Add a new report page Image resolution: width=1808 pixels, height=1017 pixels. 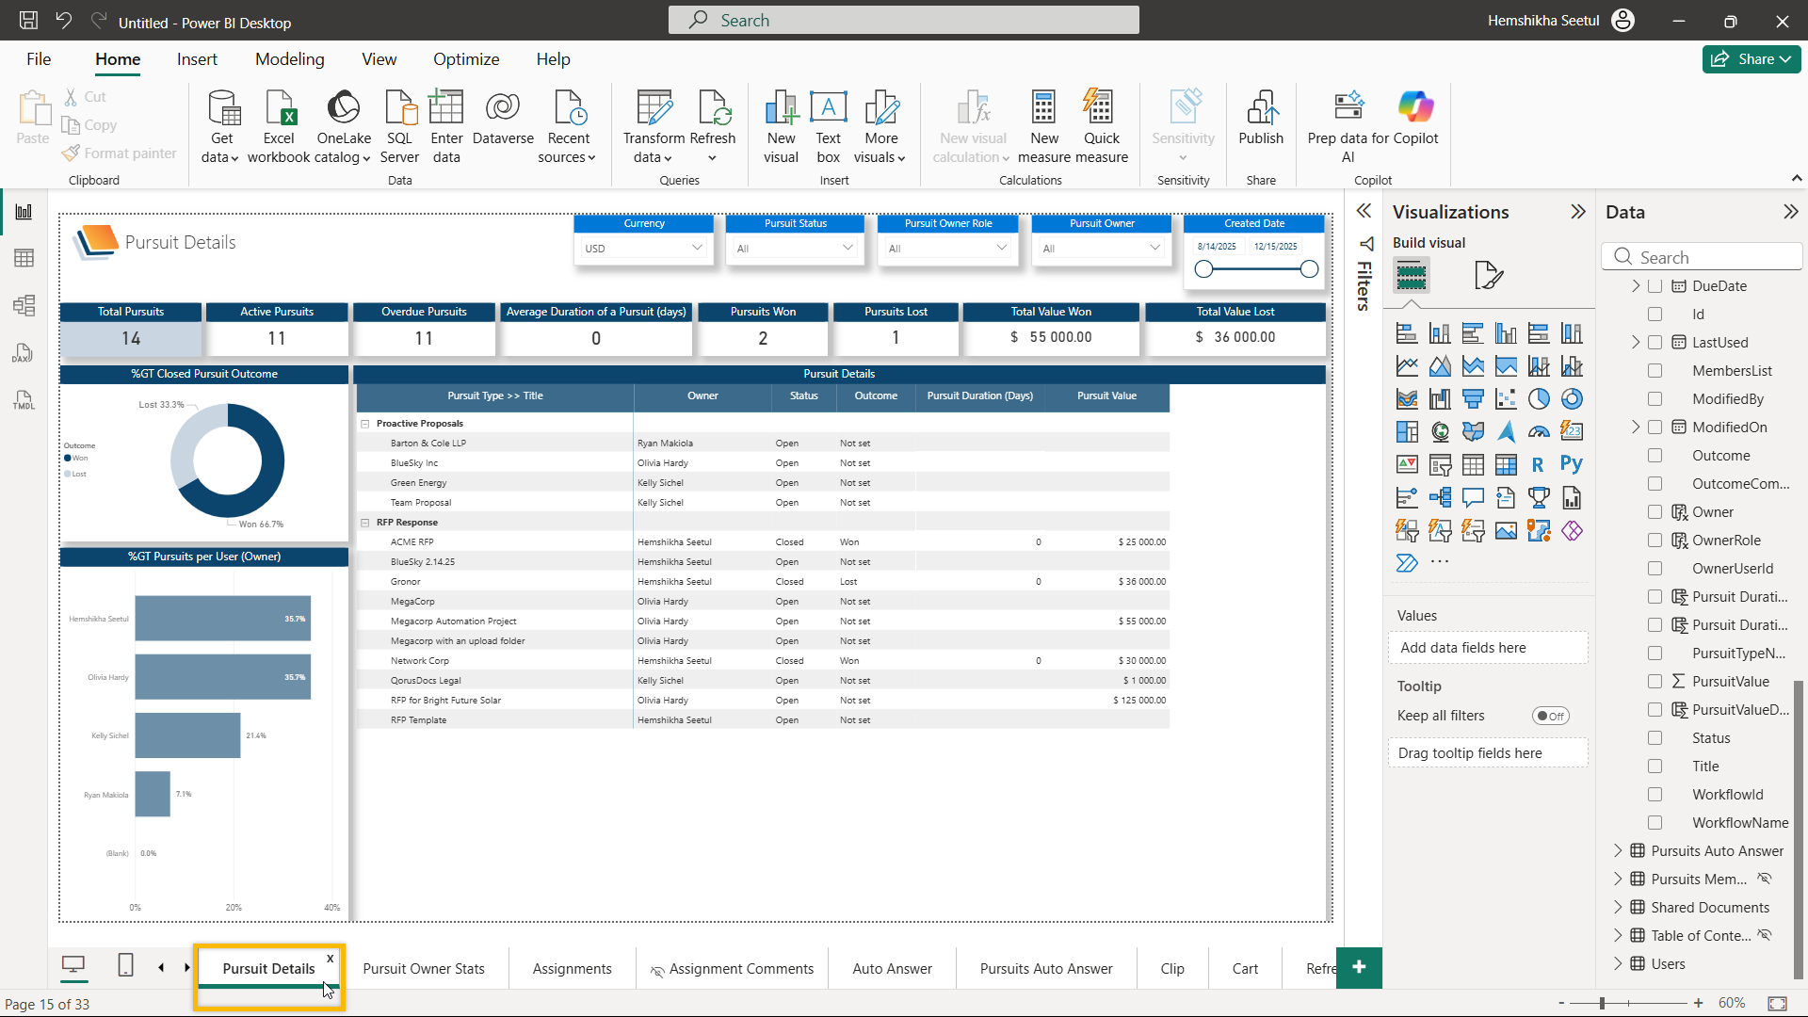tap(1359, 968)
